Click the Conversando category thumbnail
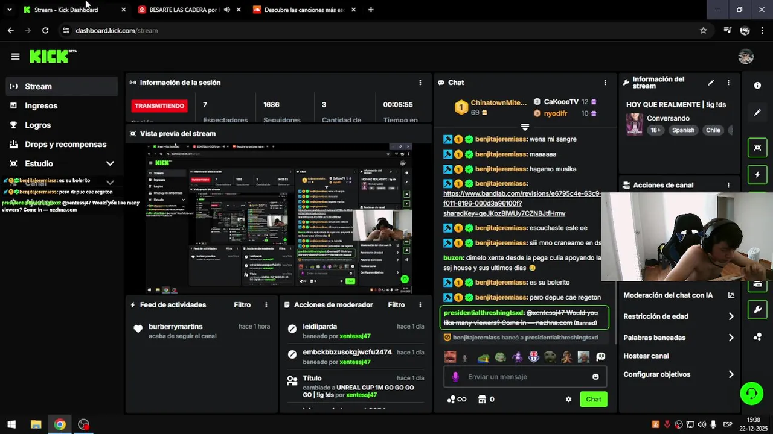Screen dimensions: 773x434 click(635, 124)
